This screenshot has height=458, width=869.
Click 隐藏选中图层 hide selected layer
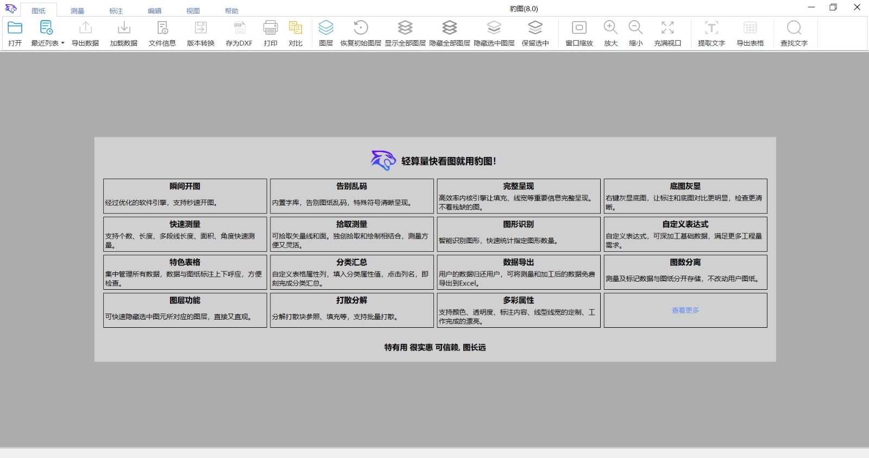(x=494, y=28)
